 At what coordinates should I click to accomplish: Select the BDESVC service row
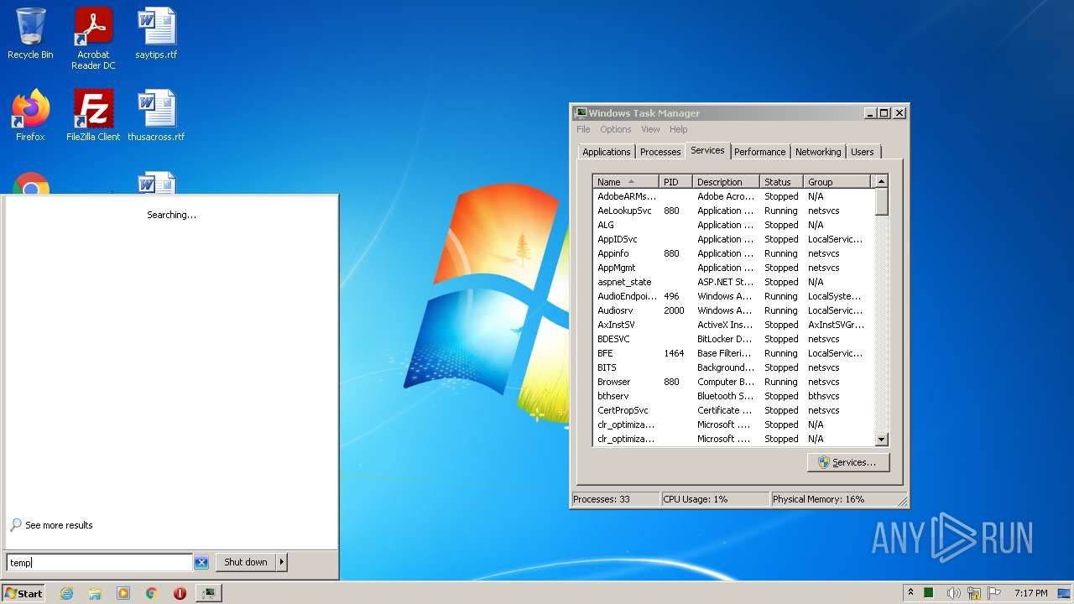point(733,339)
